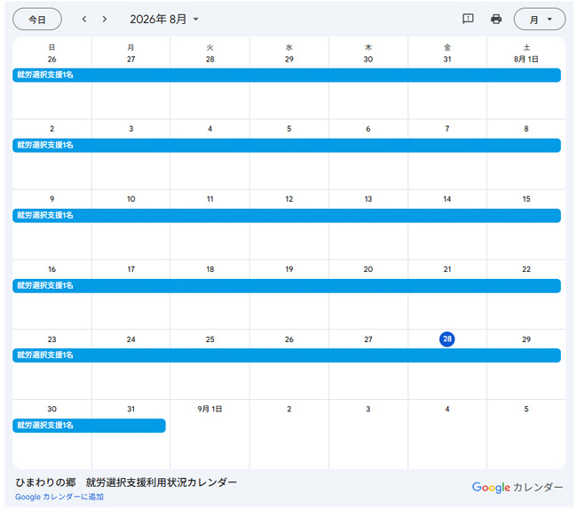Click the print icon
The image size is (577, 510).
(496, 19)
